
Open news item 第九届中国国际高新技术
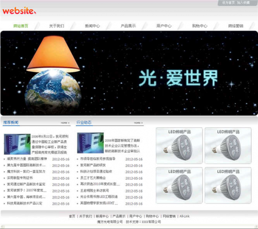tap(26, 165)
